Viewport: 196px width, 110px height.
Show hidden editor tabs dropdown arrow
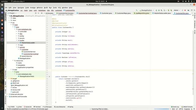pos(192,13)
